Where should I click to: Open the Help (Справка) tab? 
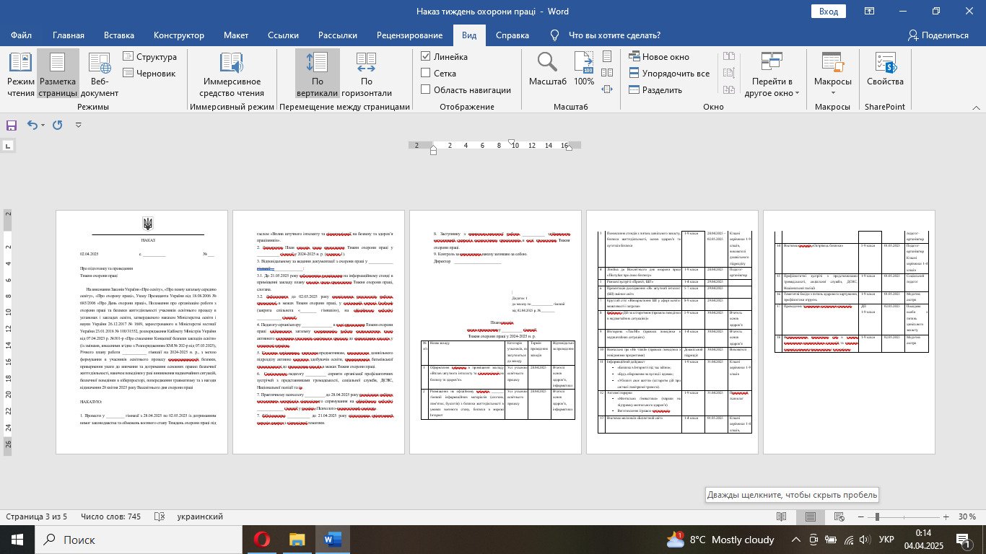(512, 35)
